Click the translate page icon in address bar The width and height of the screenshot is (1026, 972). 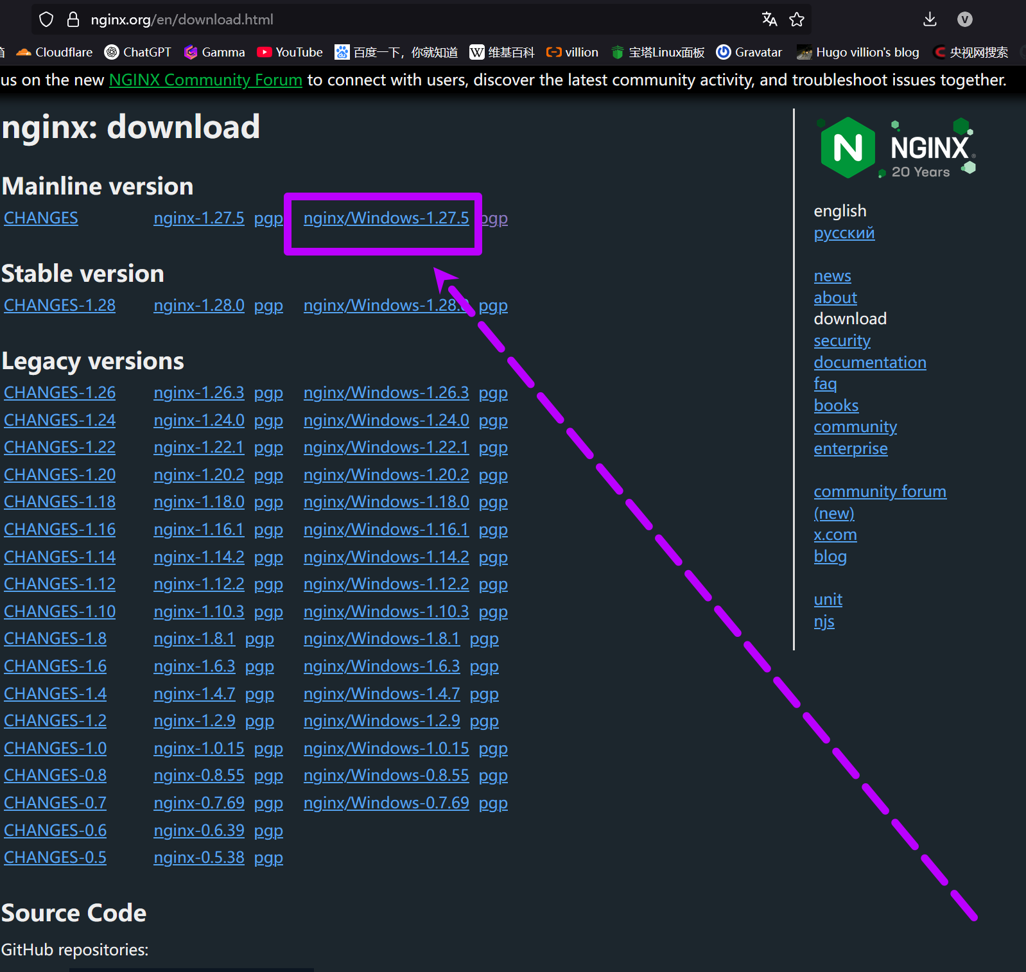pos(769,19)
